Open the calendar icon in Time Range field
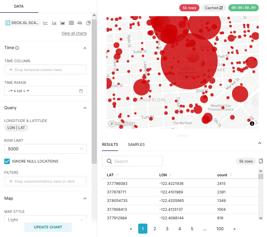267x237 pixels. (x=82, y=91)
